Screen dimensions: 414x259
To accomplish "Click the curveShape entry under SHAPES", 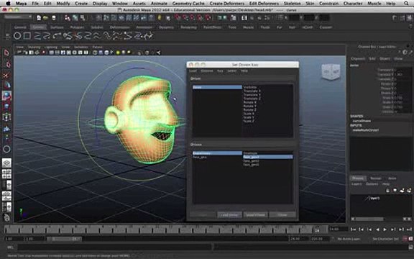I will tap(362, 121).
